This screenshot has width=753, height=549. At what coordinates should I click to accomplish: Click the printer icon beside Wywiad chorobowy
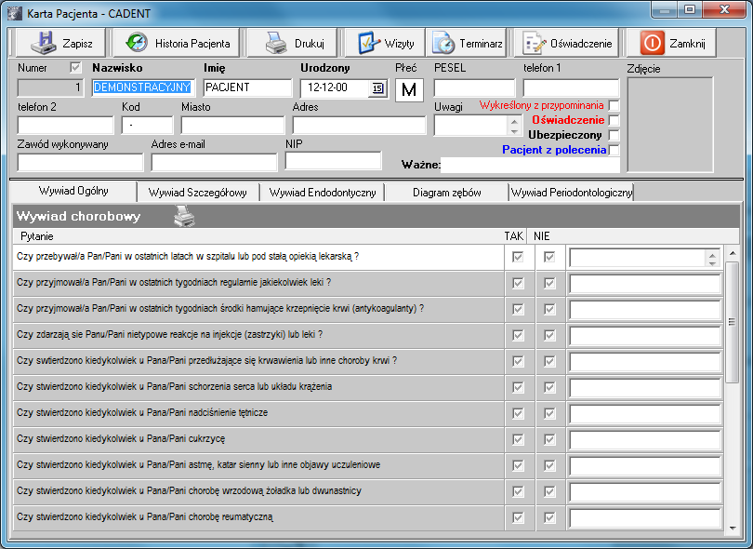[x=185, y=216]
